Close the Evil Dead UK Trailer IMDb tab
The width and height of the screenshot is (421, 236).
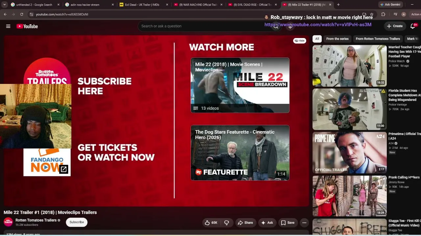167,5
